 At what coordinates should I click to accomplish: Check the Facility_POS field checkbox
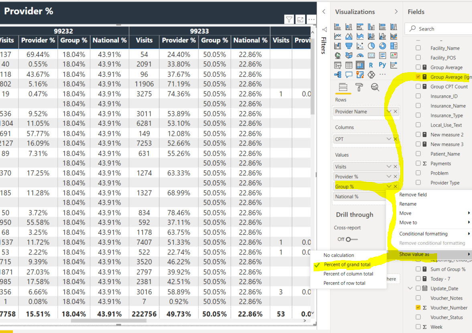(x=418, y=57)
